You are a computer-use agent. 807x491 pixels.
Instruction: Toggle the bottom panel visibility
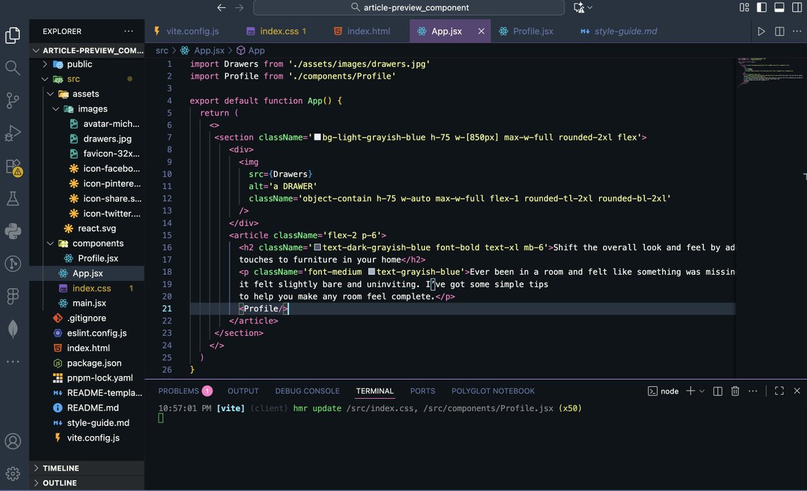[x=779, y=7]
